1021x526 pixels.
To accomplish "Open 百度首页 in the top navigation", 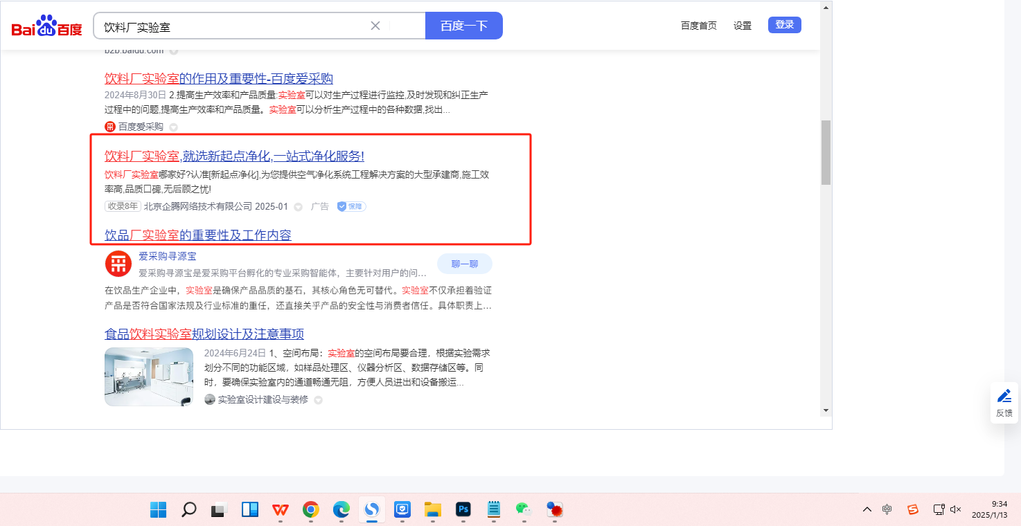I will pyautogui.click(x=698, y=26).
